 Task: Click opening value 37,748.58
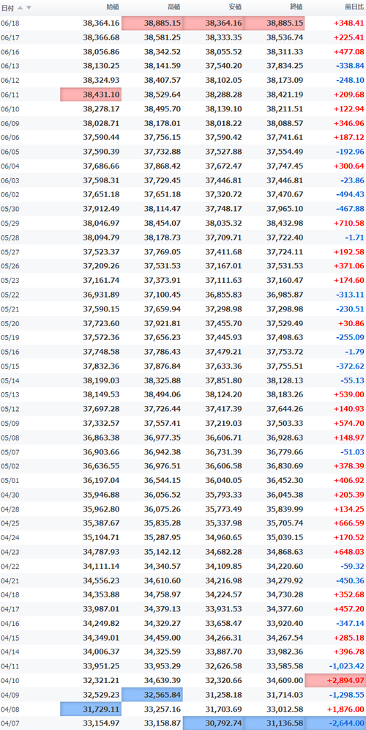(x=101, y=352)
